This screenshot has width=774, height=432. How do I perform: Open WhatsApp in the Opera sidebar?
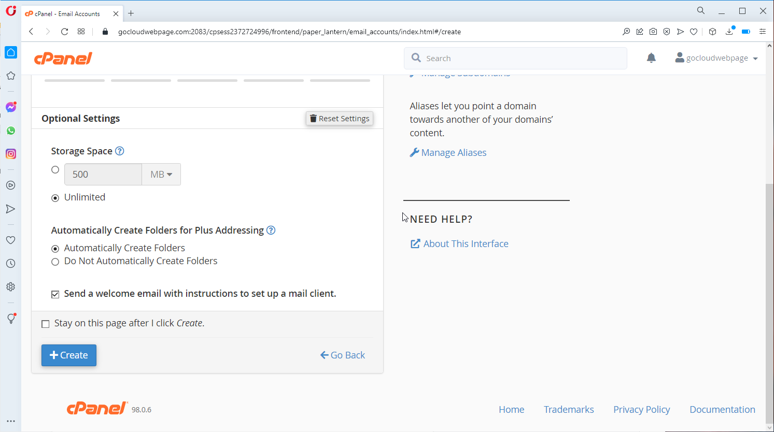(x=11, y=131)
